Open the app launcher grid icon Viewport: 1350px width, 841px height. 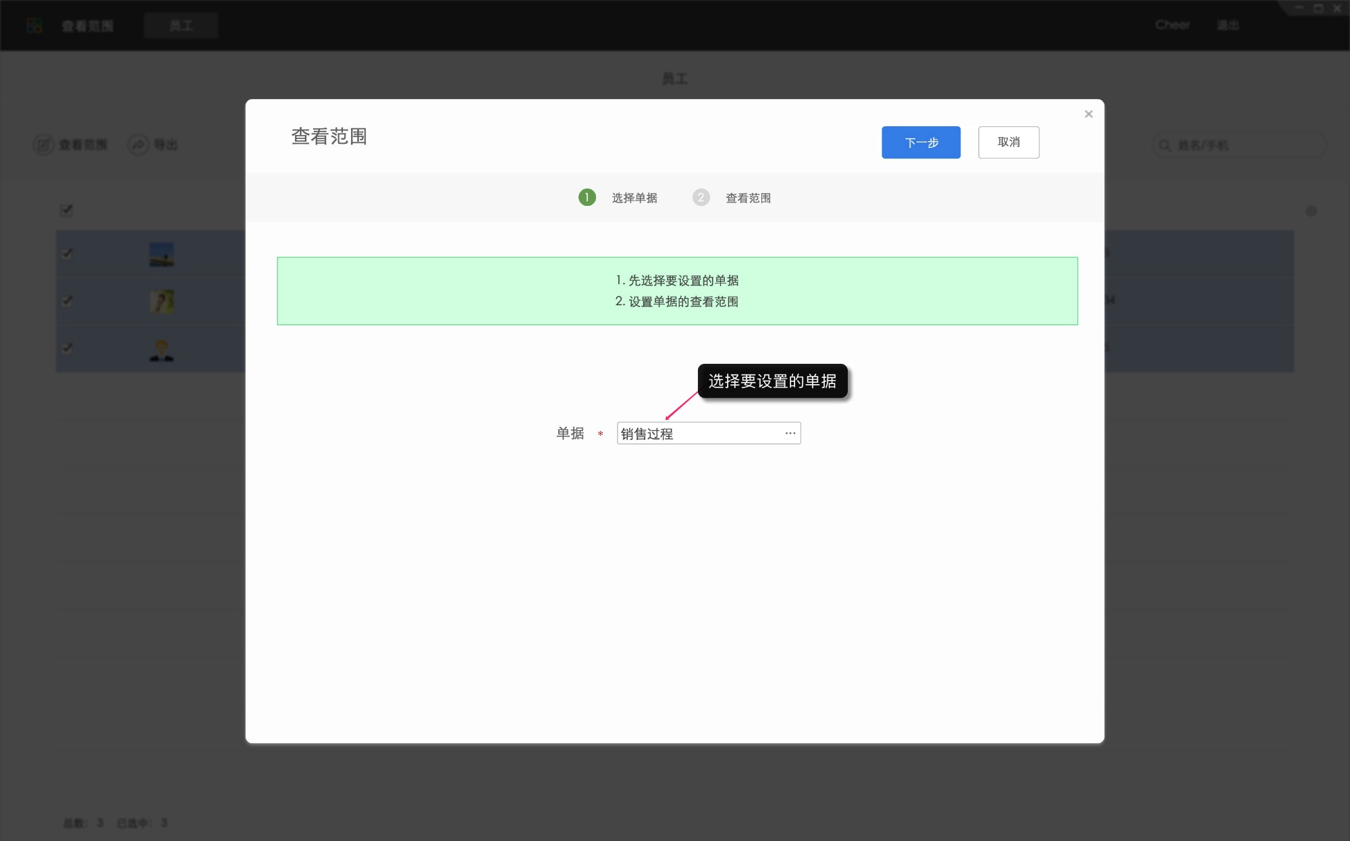click(32, 25)
